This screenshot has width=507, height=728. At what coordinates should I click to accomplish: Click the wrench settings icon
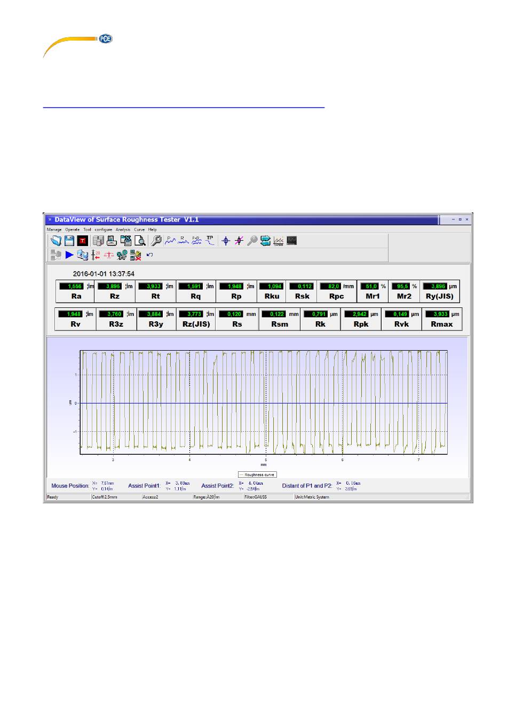(x=156, y=241)
